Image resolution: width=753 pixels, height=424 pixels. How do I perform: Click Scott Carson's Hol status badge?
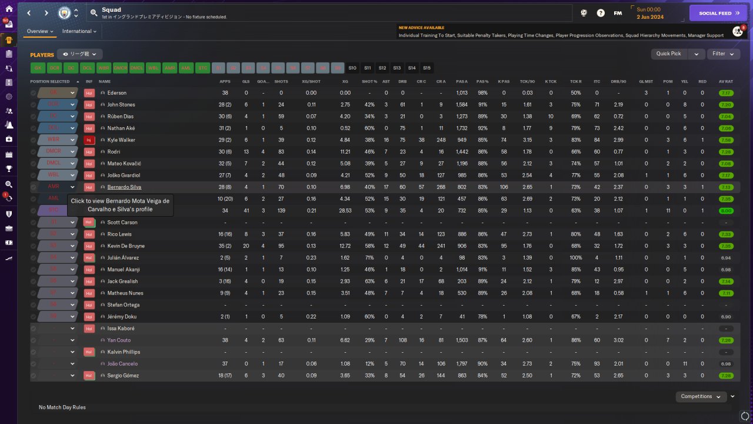pos(89,223)
